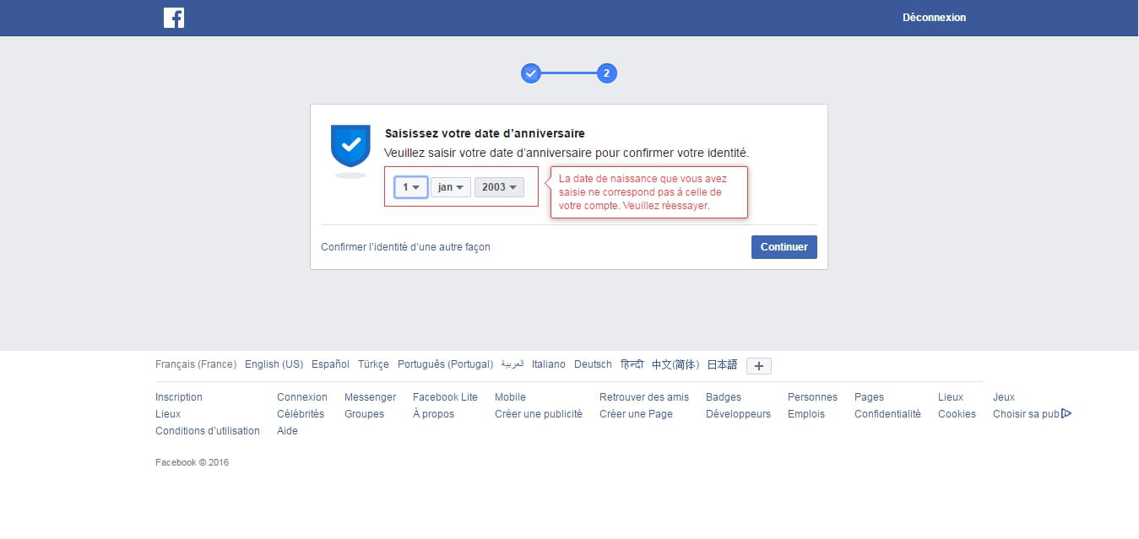
Task: Click the Déconnexion link
Action: click(934, 18)
